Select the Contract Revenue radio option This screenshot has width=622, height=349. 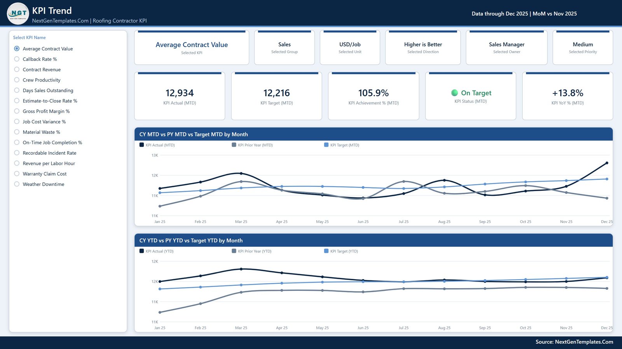(x=17, y=69)
